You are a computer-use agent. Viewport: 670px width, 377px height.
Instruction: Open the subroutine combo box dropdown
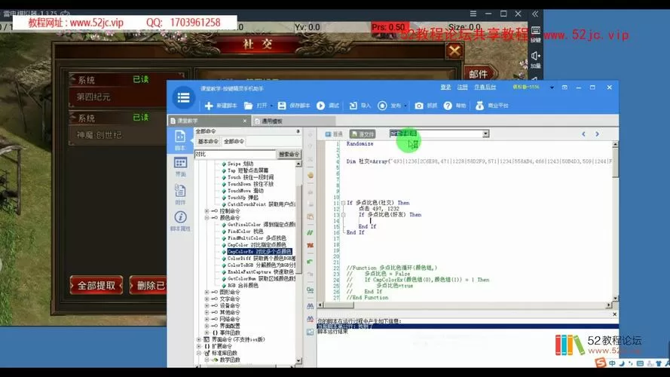tap(486, 133)
